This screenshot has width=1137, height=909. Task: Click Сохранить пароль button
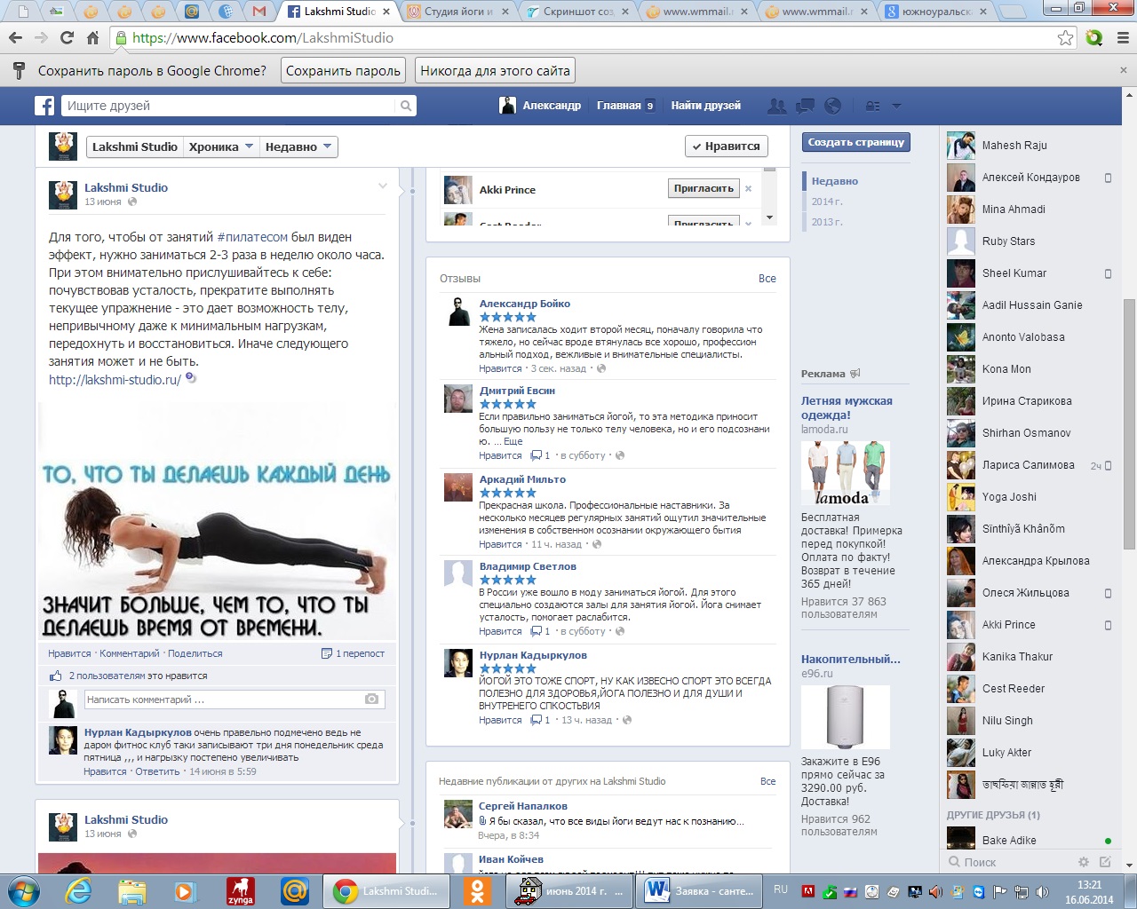pos(343,70)
